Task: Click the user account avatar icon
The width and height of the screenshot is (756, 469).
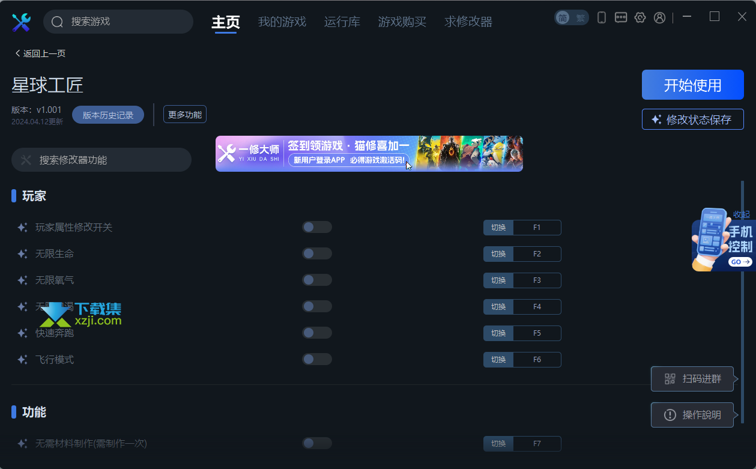Action: [659, 17]
